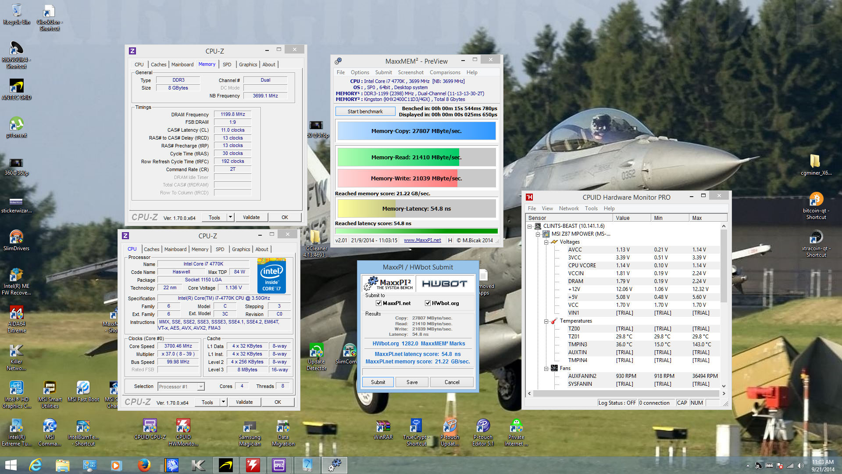Open the Recycle Bin desktop icon
Screen dimensions: 842x474
(17, 14)
